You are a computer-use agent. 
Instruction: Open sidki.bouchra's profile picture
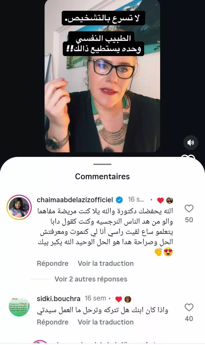click(x=19, y=307)
